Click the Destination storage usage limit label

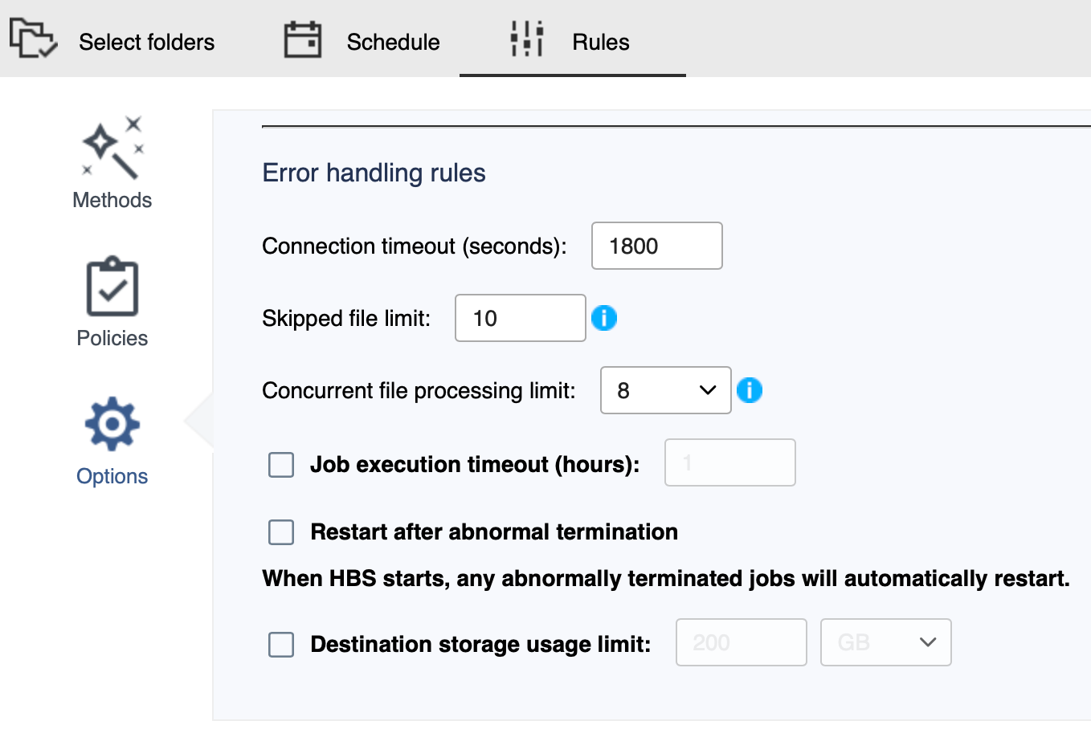480,644
